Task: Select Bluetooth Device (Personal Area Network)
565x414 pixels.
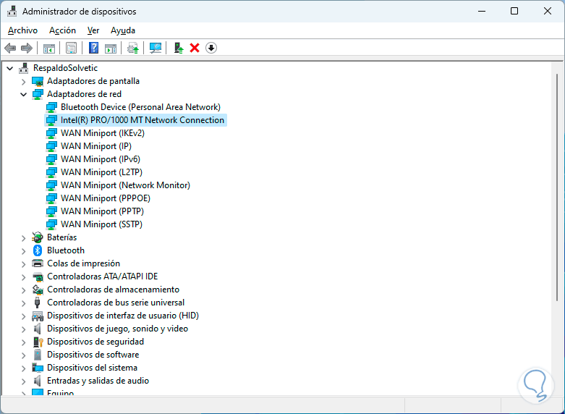Action: [x=140, y=107]
